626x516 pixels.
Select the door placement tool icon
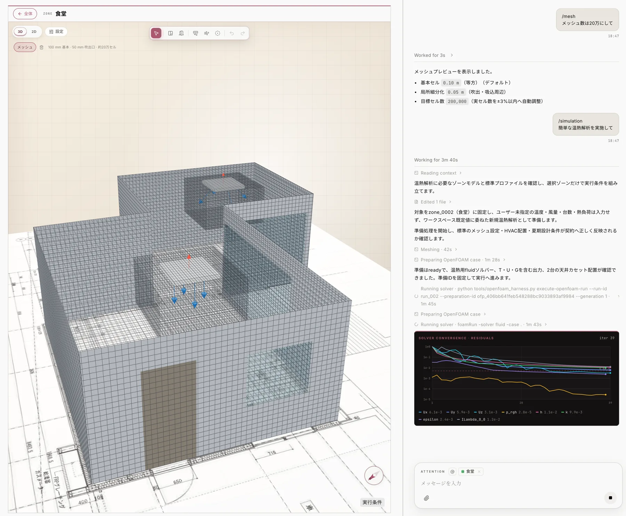[x=181, y=33]
